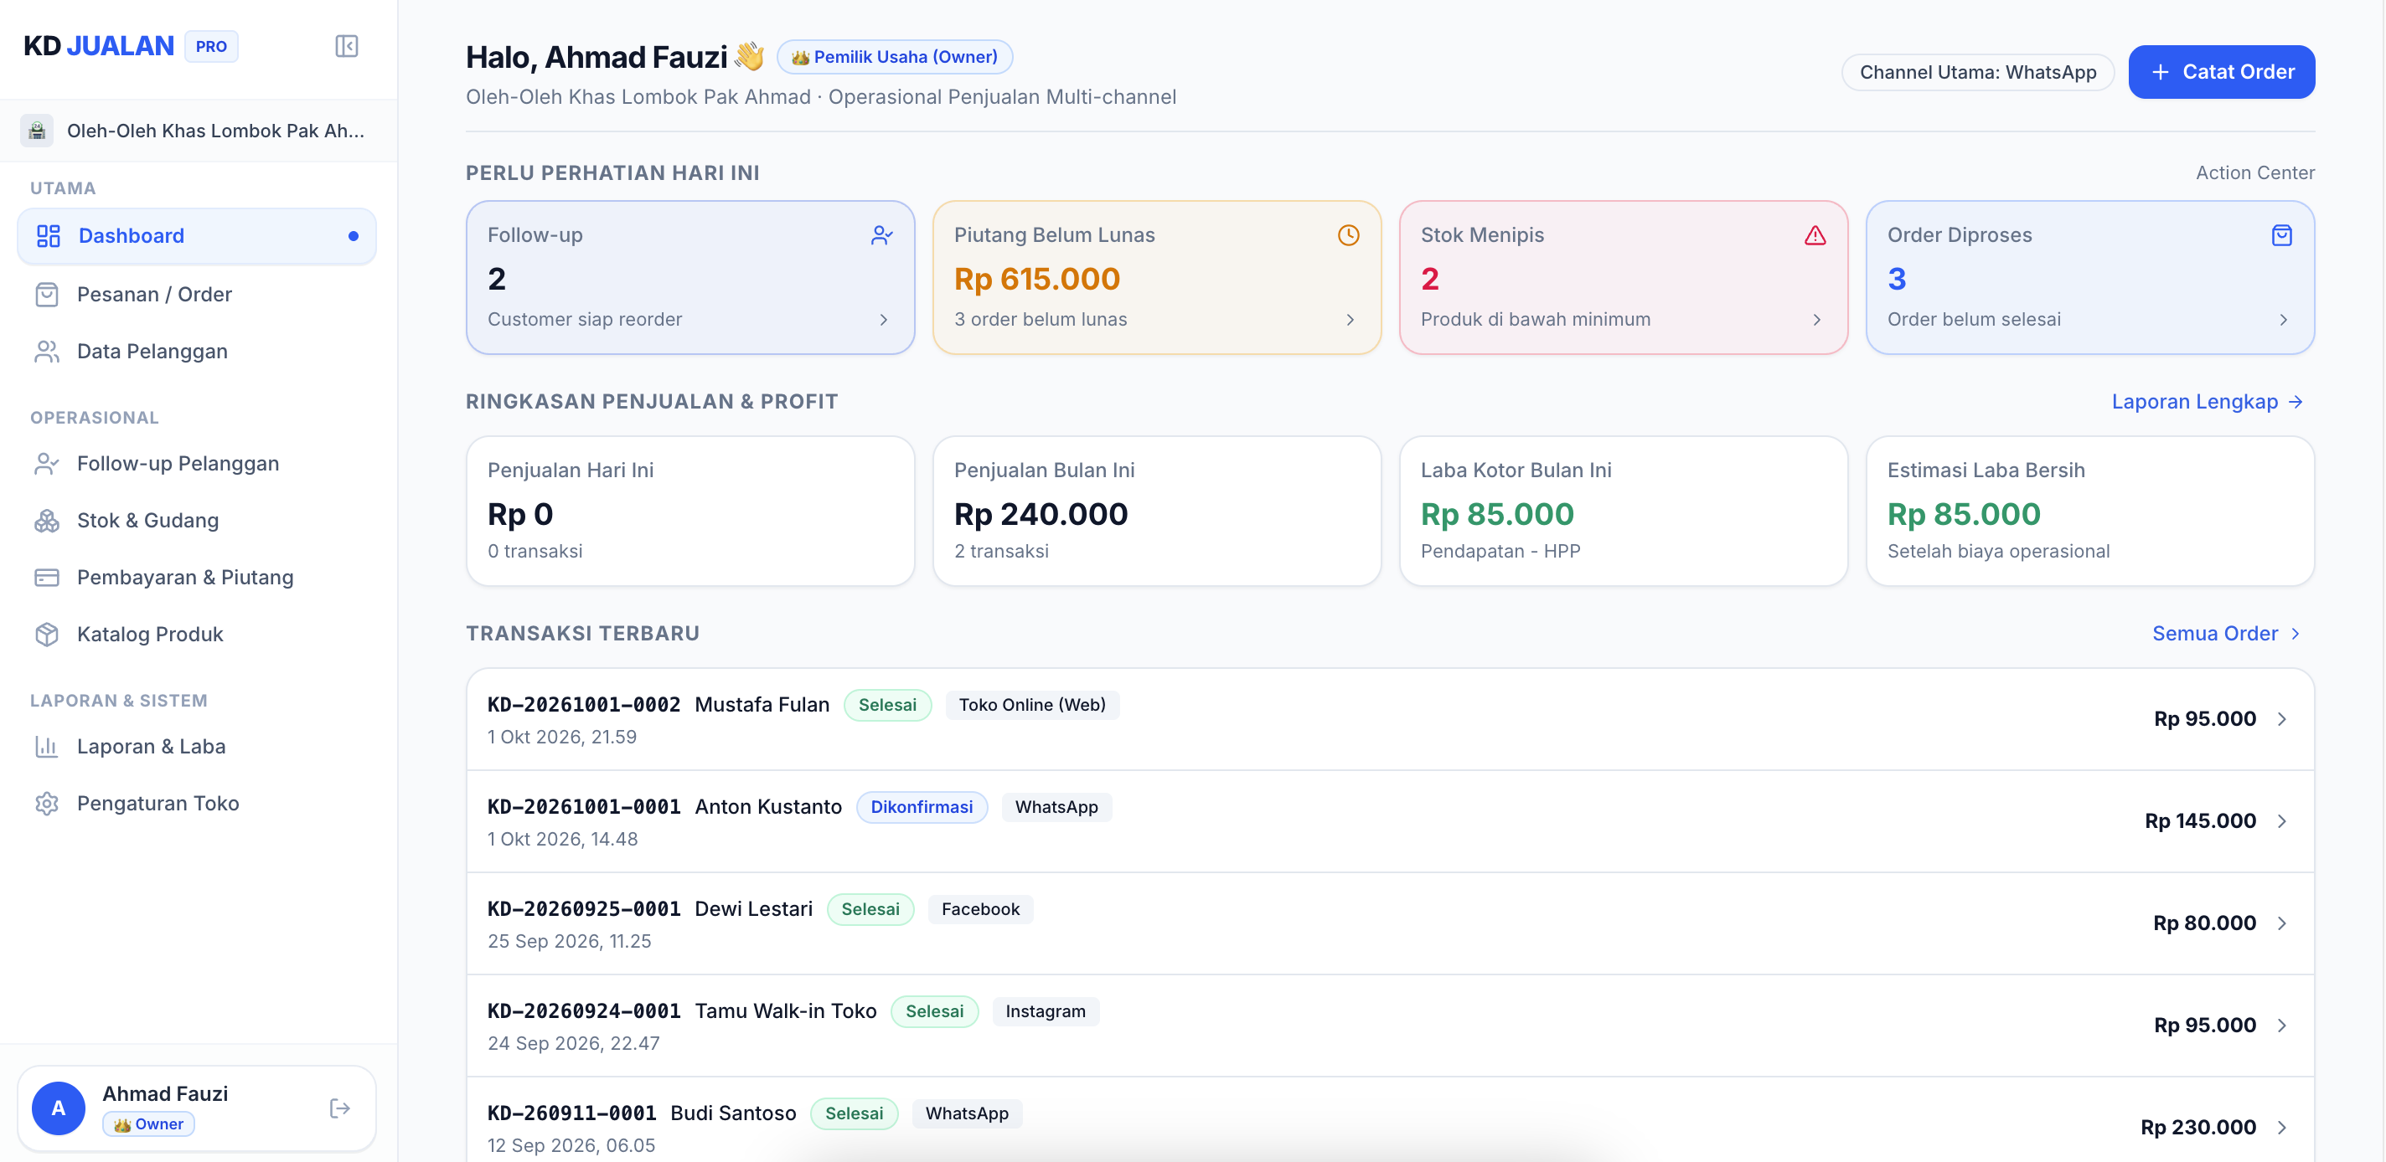
Task: Click the Toko Online (Web) channel tag
Action: click(1032, 706)
